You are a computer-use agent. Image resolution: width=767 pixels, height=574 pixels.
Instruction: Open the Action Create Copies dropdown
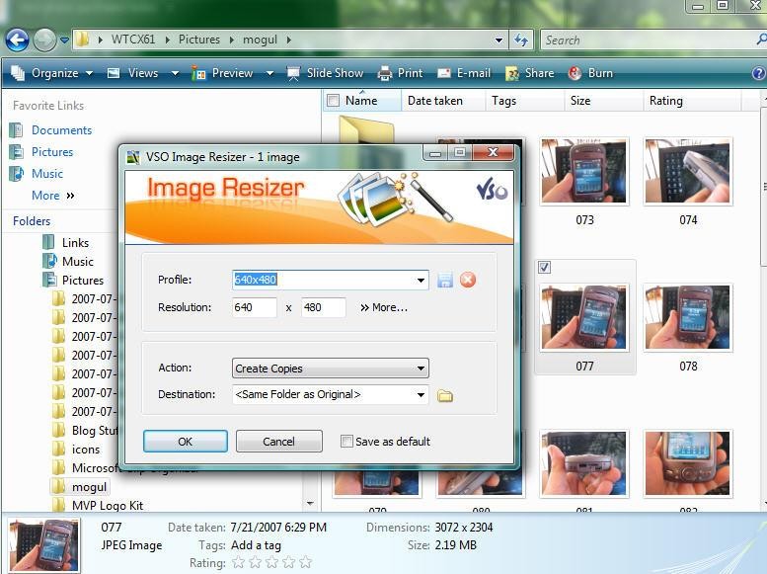(x=330, y=369)
